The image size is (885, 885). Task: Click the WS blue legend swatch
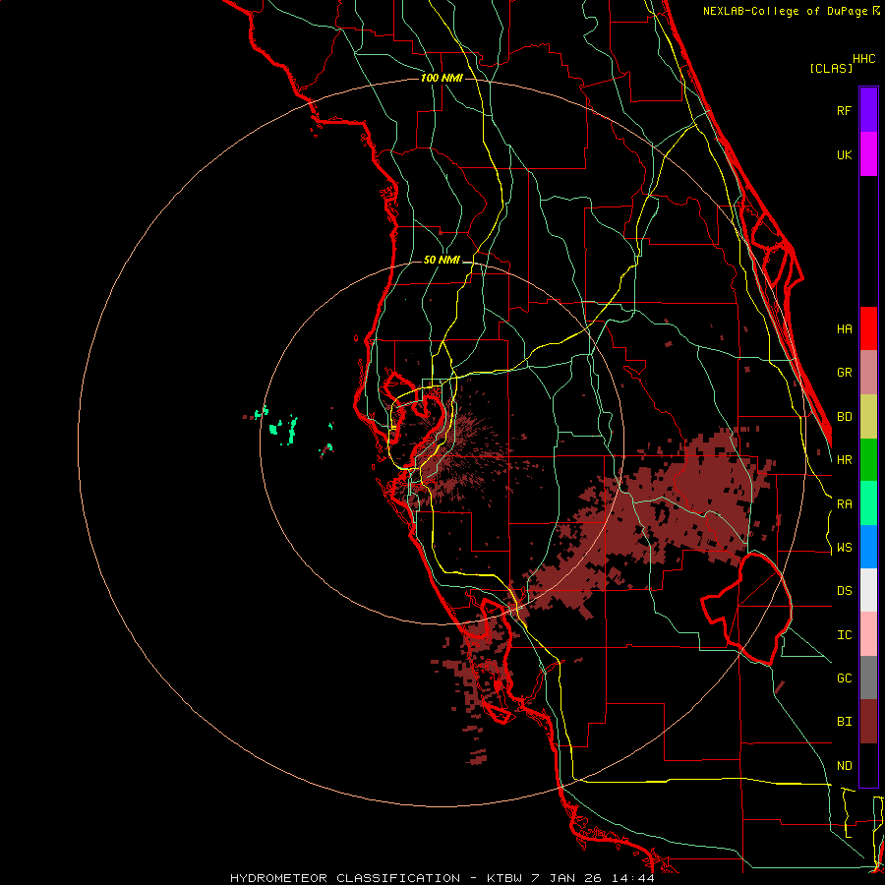click(868, 547)
